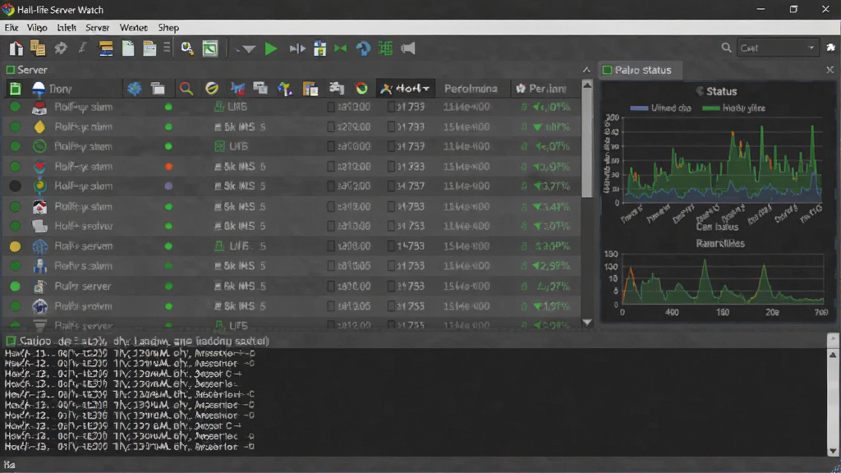
Task: Click the blue legend swatch in the Status chart
Action: pos(639,108)
